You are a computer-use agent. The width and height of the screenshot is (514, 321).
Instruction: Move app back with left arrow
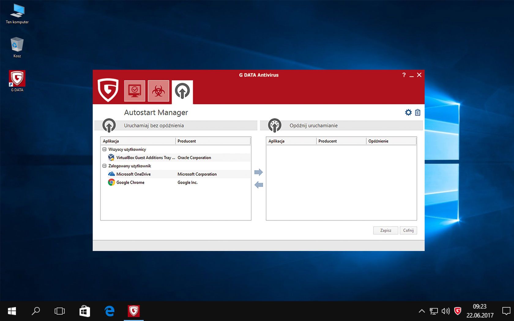click(x=259, y=185)
